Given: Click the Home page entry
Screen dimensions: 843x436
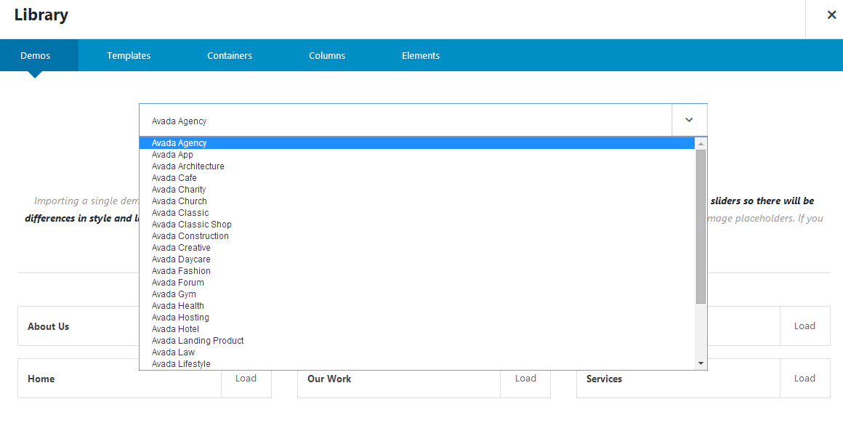Looking at the screenshot, I should pyautogui.click(x=41, y=379).
